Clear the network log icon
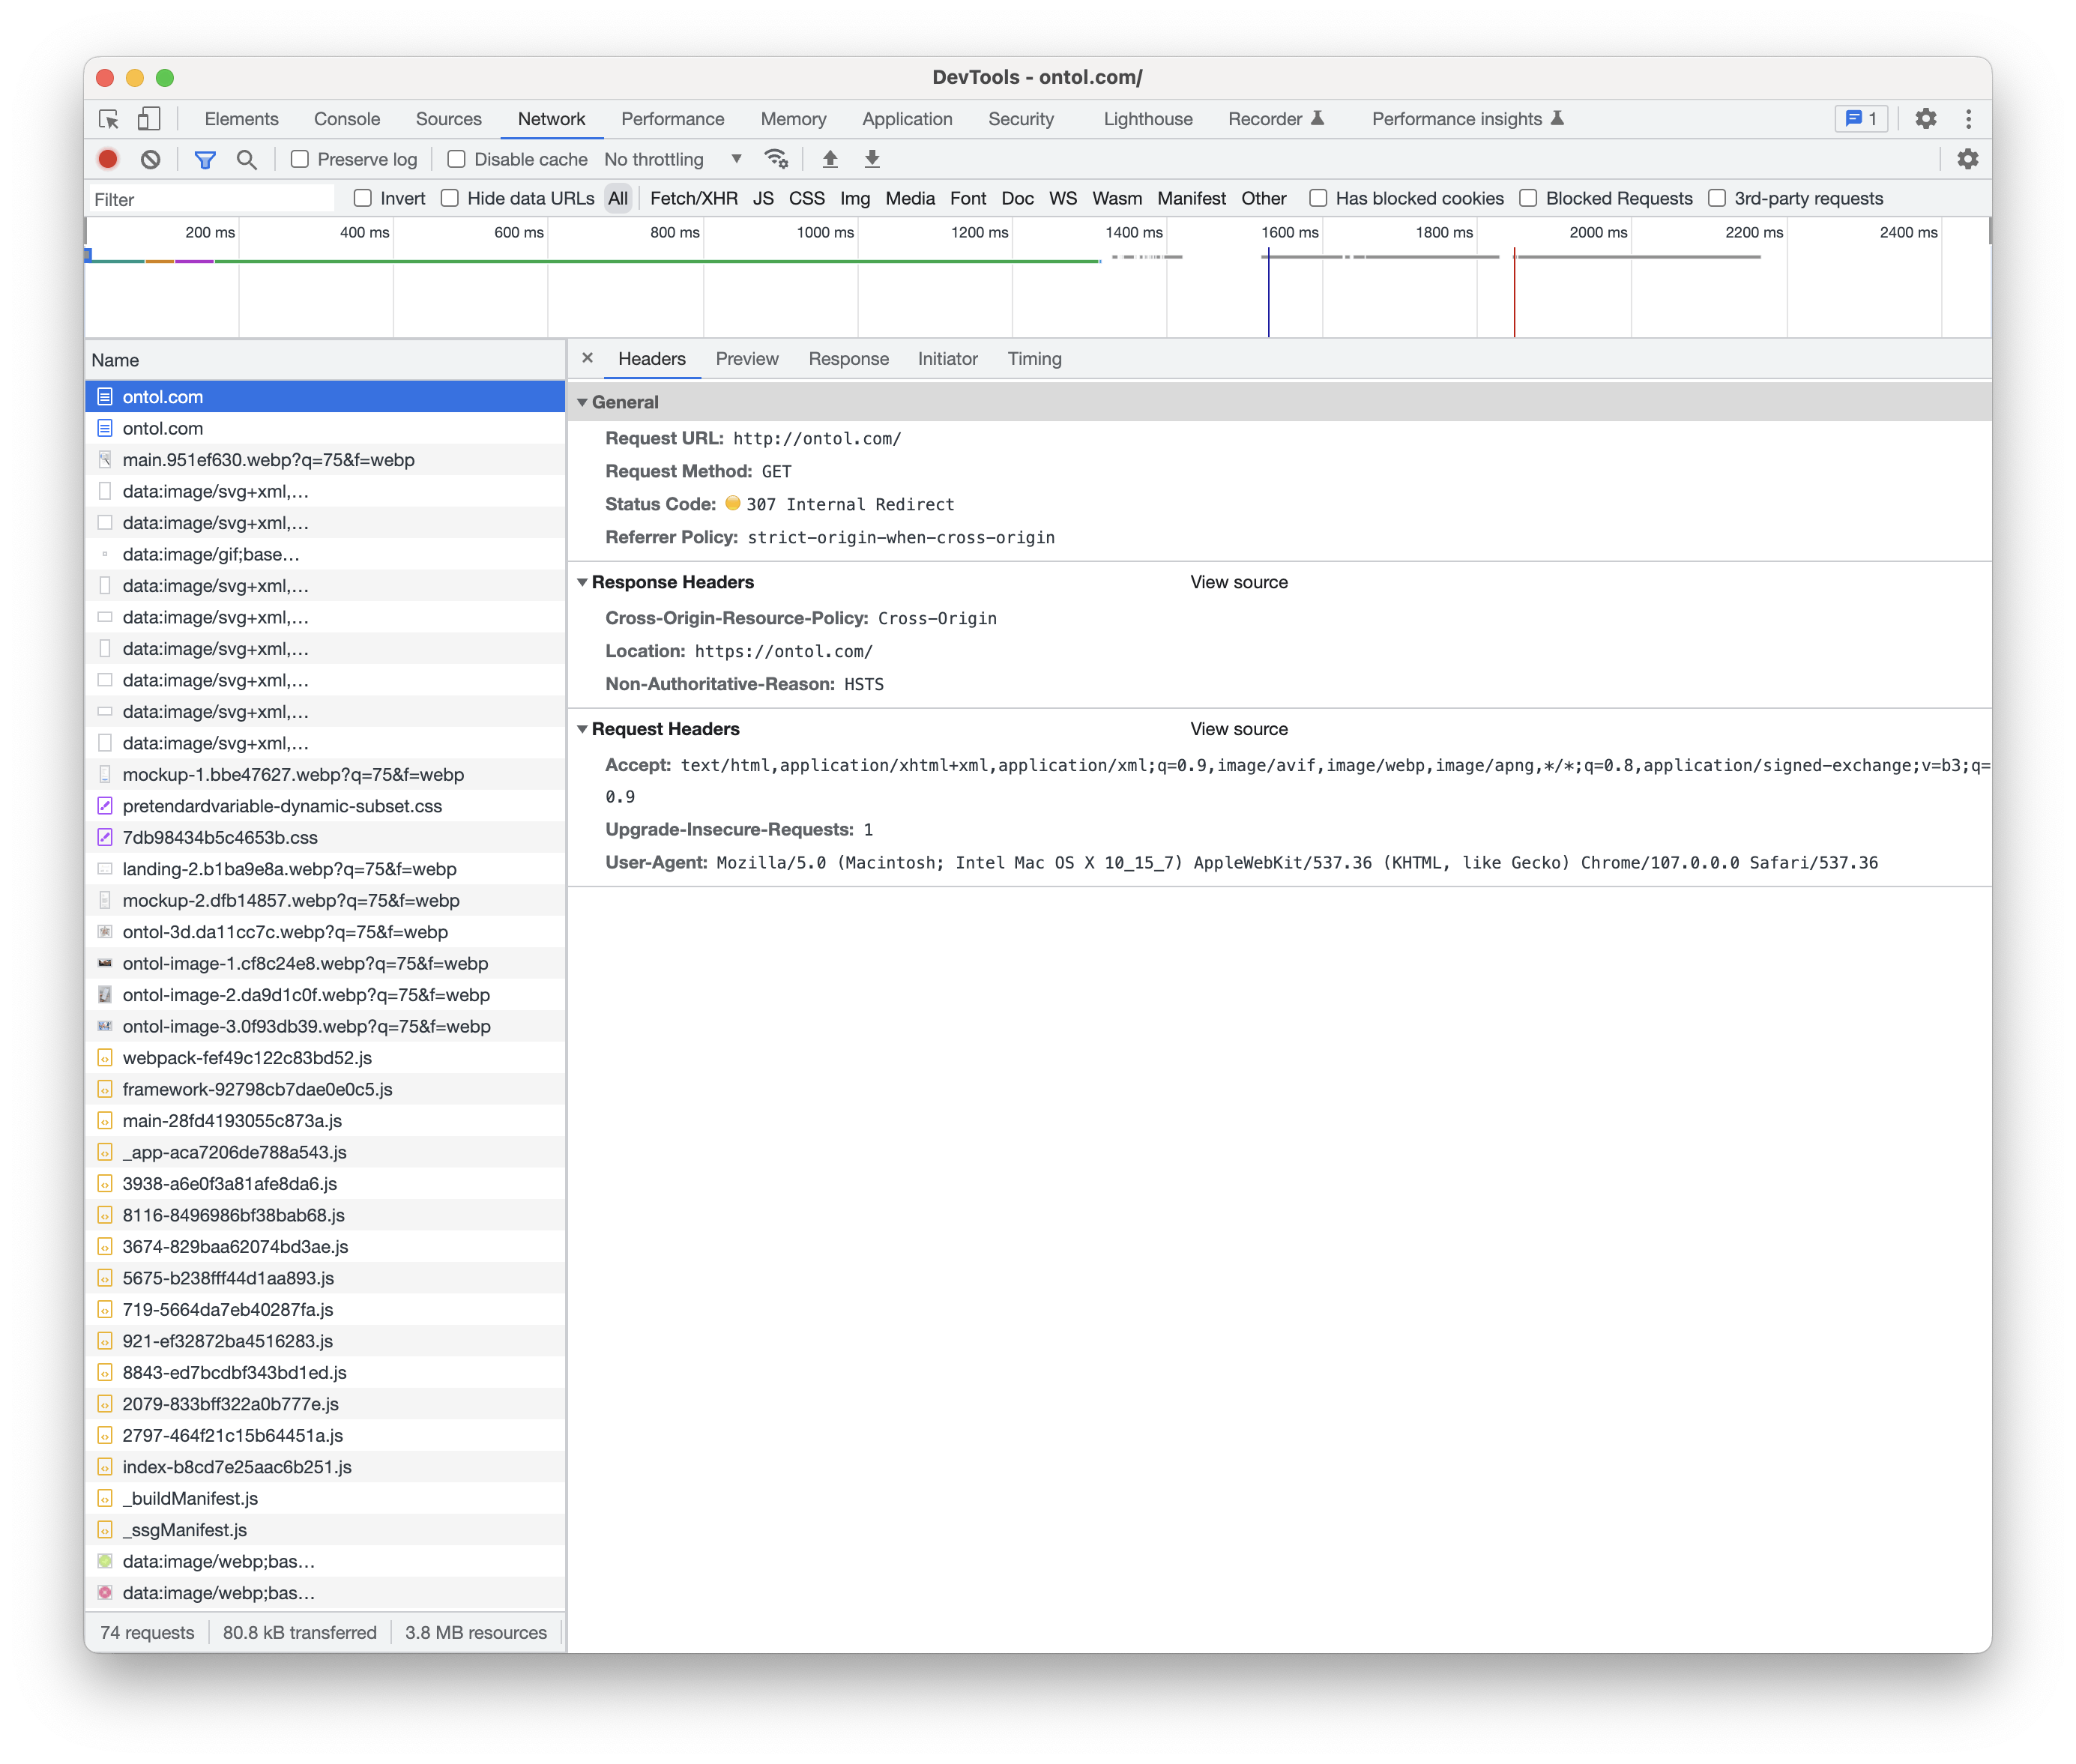This screenshot has width=2076, height=1764. tap(150, 159)
